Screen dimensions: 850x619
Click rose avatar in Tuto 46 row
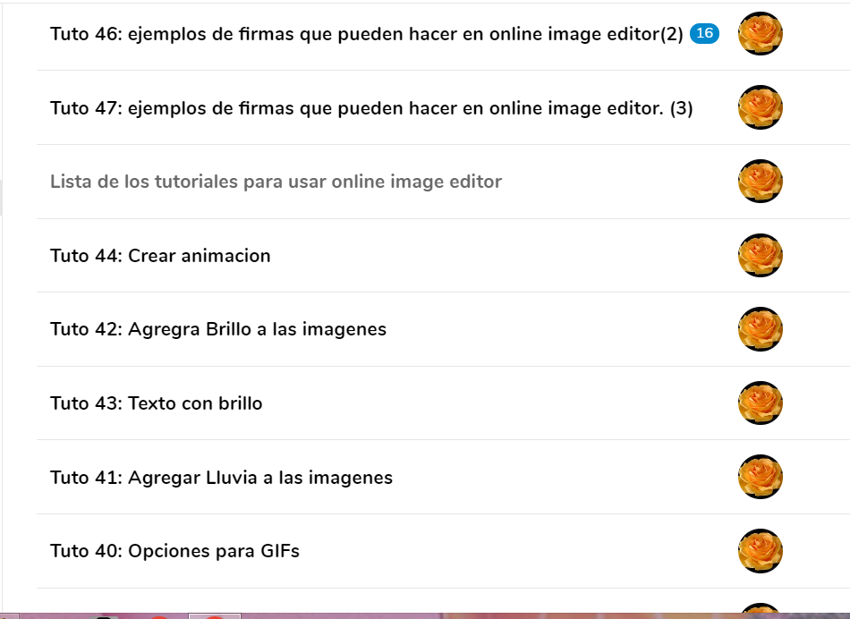[760, 34]
